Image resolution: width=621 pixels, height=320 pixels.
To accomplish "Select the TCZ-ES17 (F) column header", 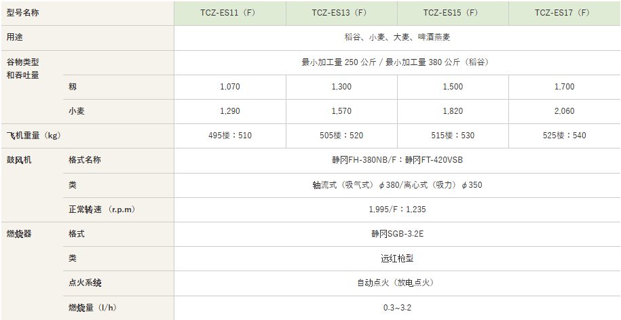I will 564,13.
